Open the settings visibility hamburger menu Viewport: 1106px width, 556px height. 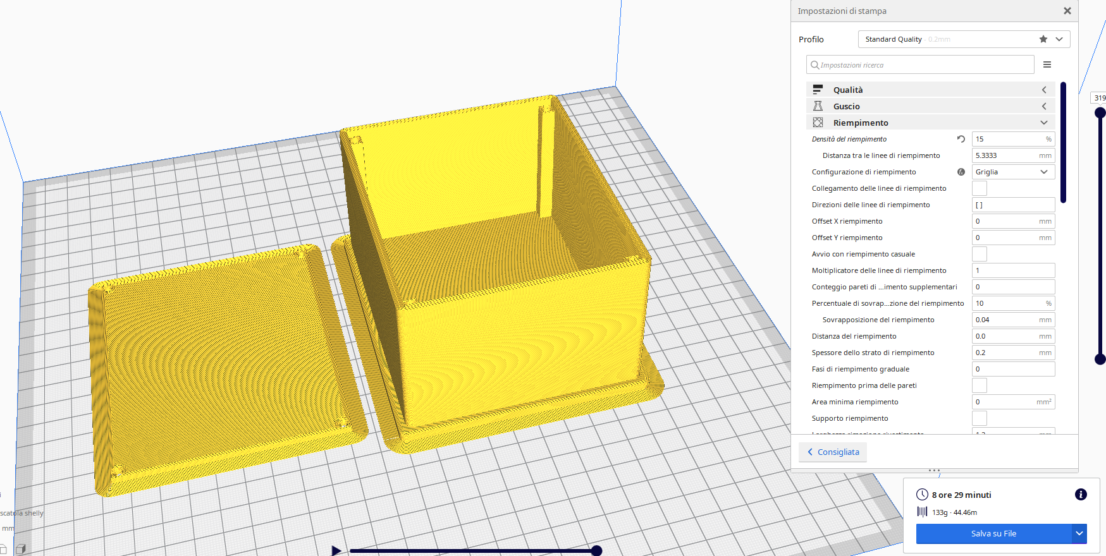point(1047,64)
